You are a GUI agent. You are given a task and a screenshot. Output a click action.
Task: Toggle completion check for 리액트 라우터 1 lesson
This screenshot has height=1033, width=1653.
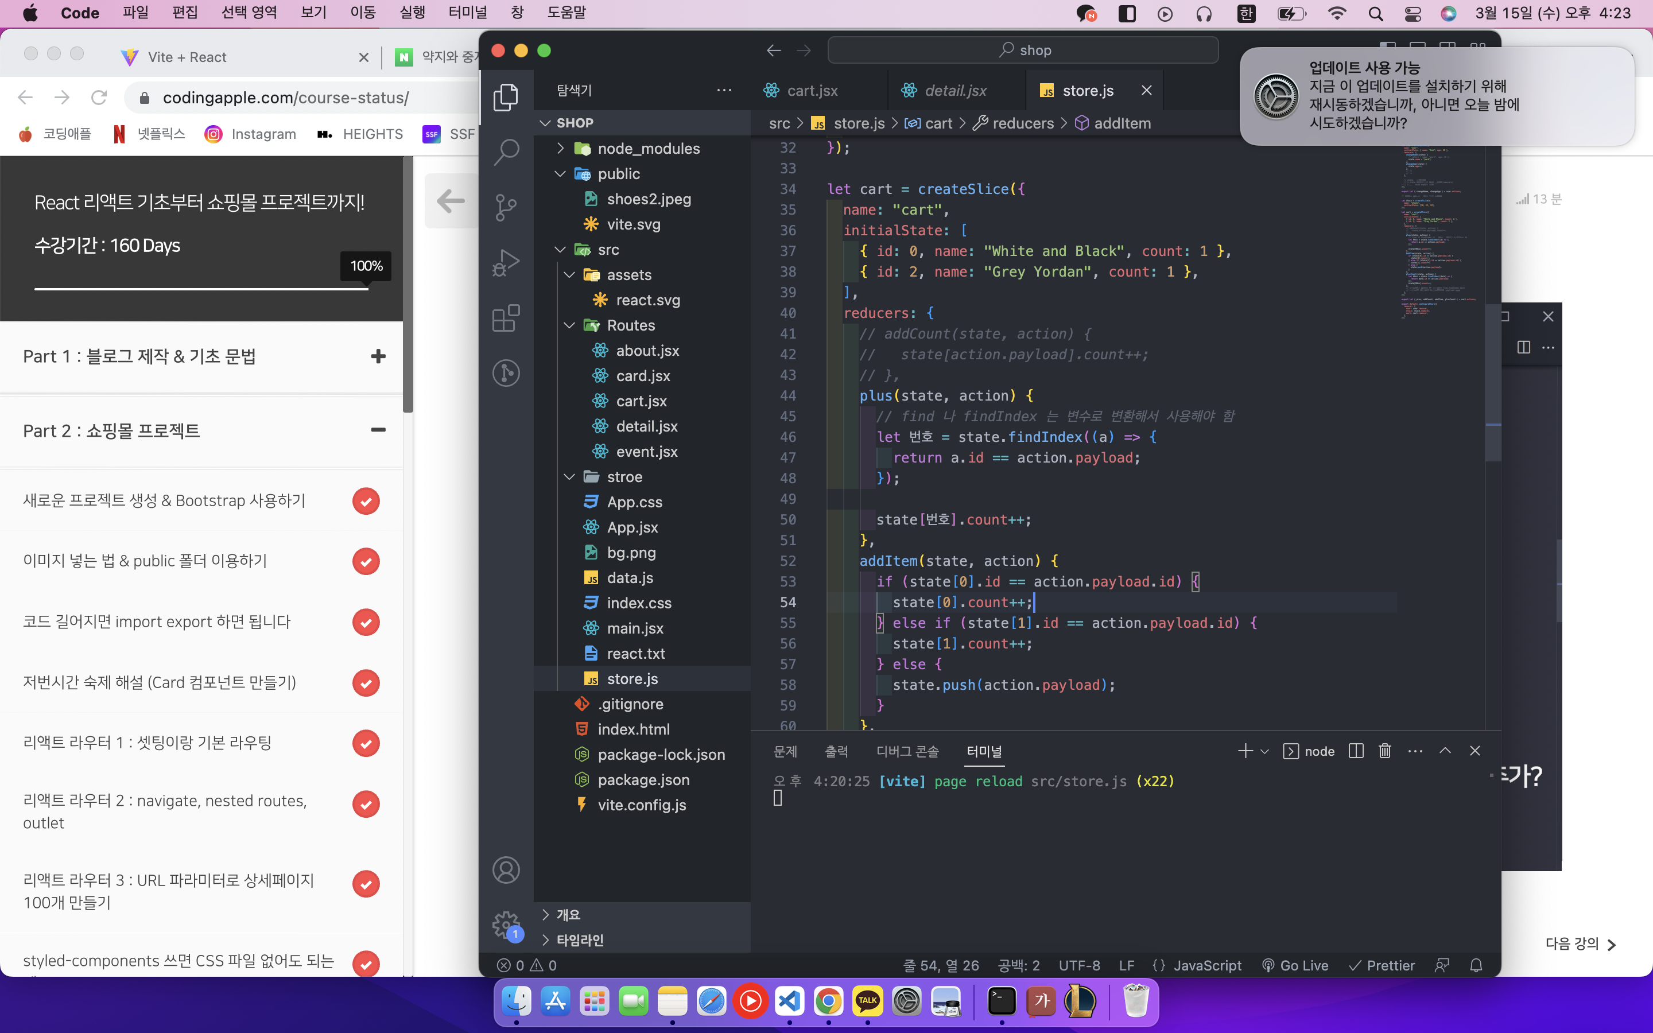click(x=366, y=743)
